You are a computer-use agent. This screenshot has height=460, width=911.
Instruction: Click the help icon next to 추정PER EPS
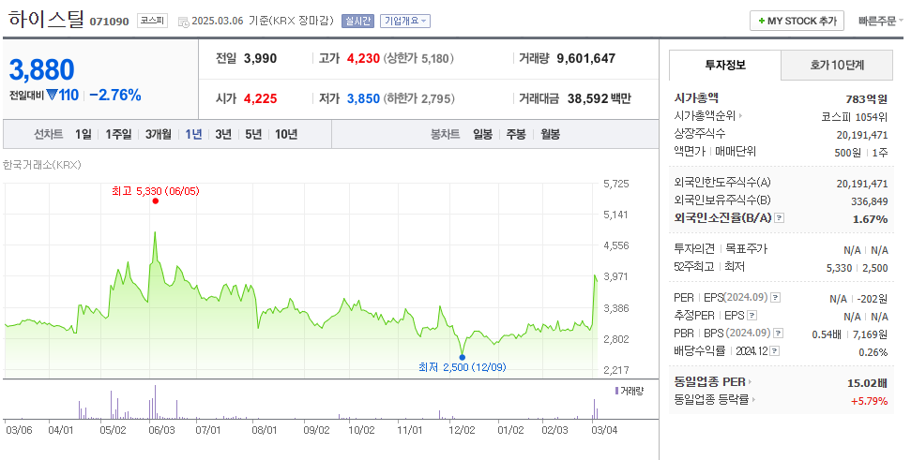coord(752,316)
